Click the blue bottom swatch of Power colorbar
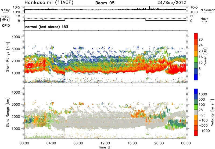The height and width of the screenshot is (149, 215). click(196, 77)
